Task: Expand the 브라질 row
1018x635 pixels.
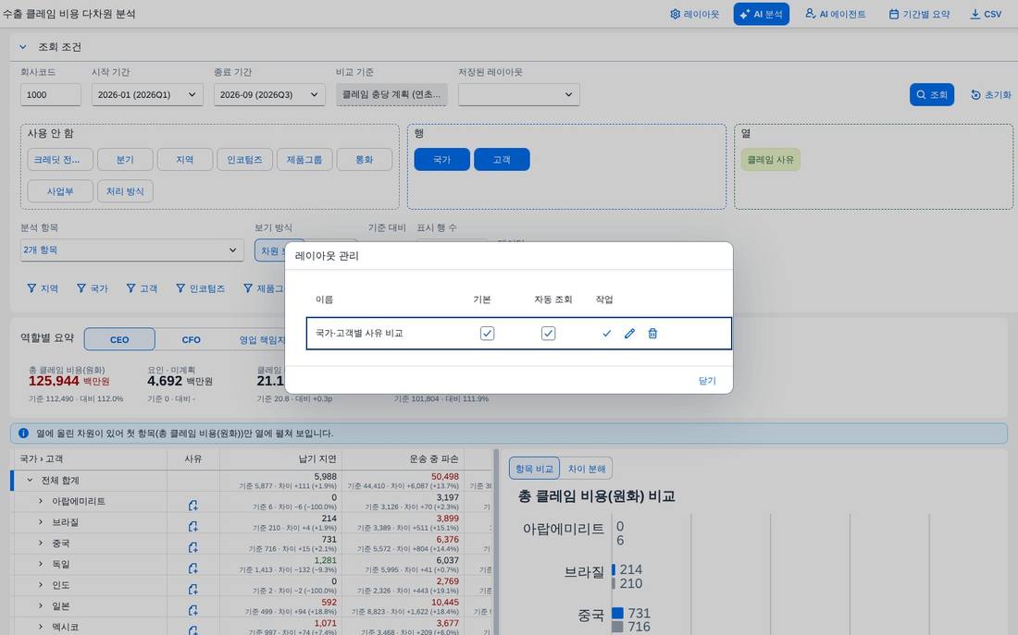Action: point(40,522)
